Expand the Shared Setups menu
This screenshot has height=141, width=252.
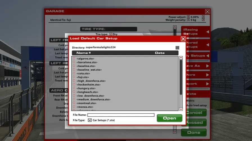click(x=198, y=45)
